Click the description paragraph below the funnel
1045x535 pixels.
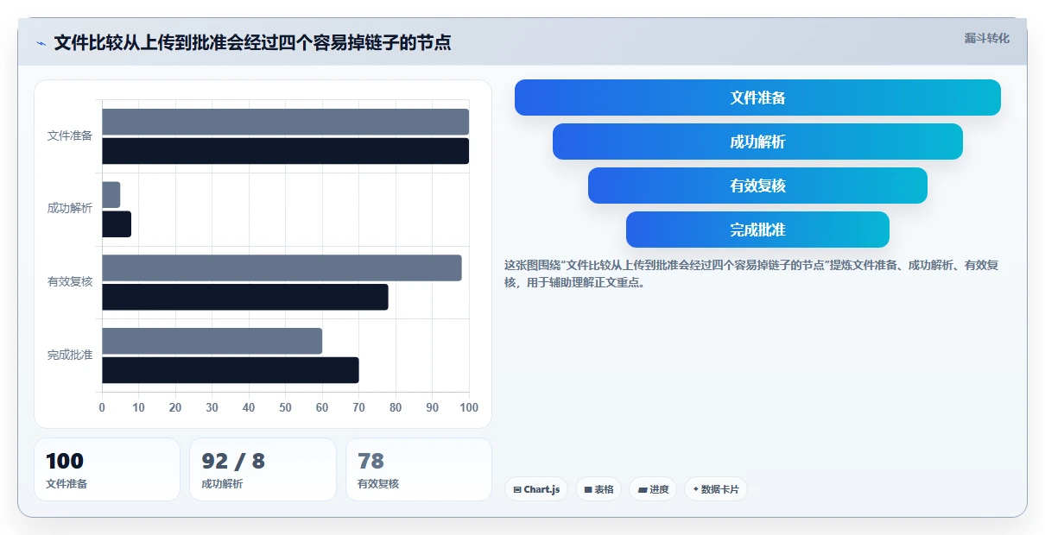(751, 274)
